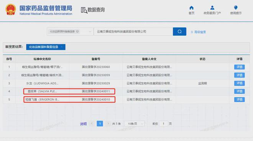This screenshot has width=253, height=141.
Task: Click 标准中文名称 column header
Action: [42, 59]
